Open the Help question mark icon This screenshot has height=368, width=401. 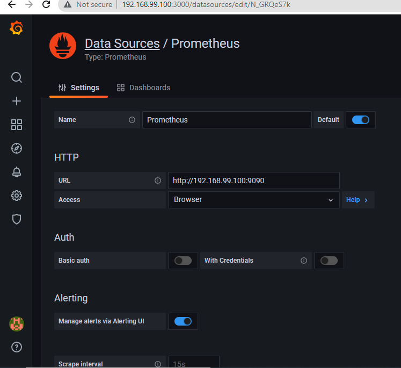[17, 347]
